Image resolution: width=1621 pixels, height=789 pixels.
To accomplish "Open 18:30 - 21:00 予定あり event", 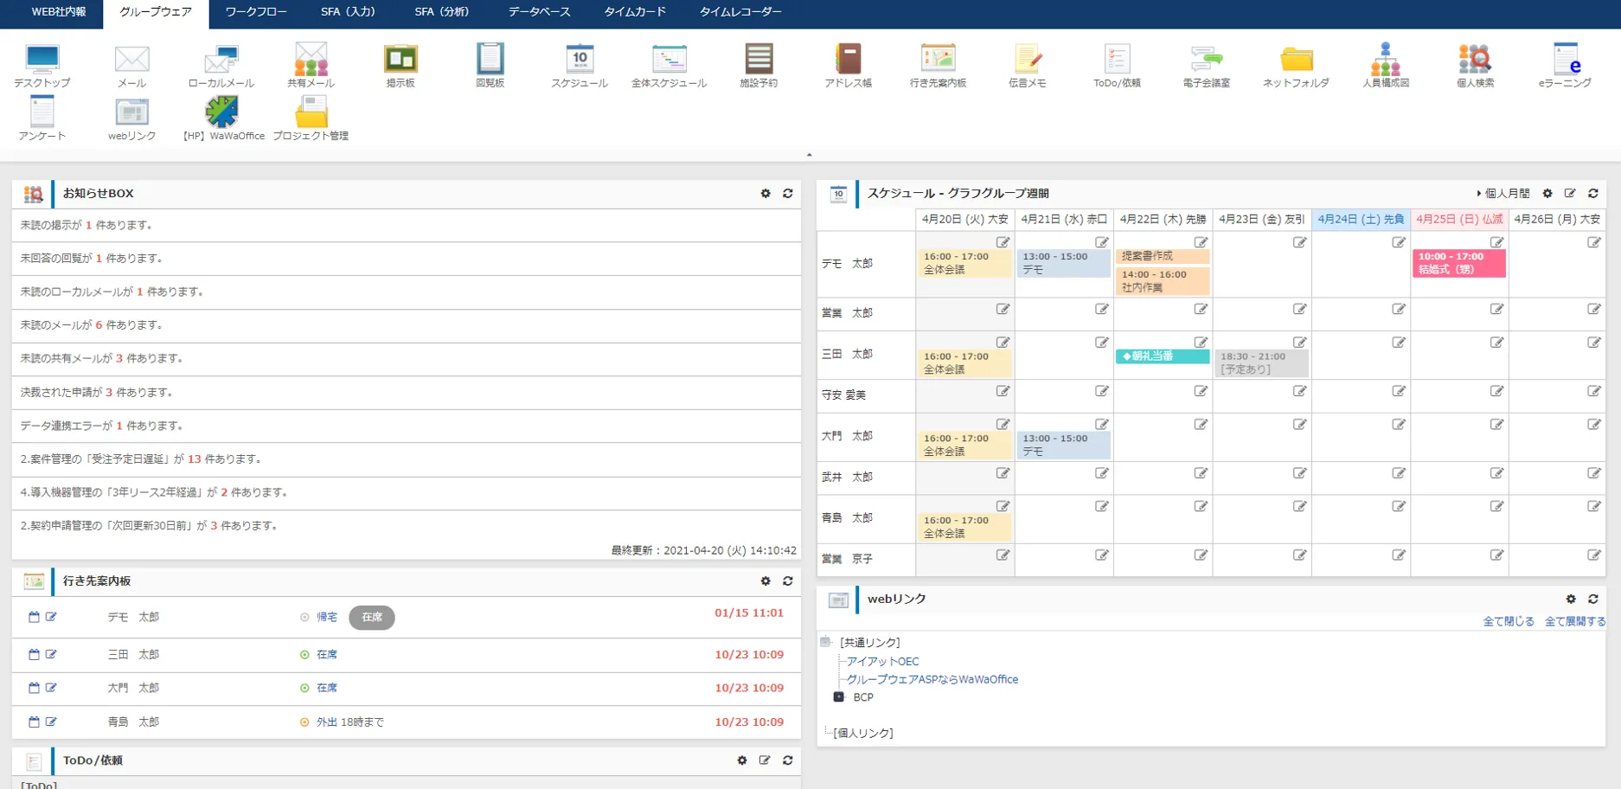I will (1261, 362).
